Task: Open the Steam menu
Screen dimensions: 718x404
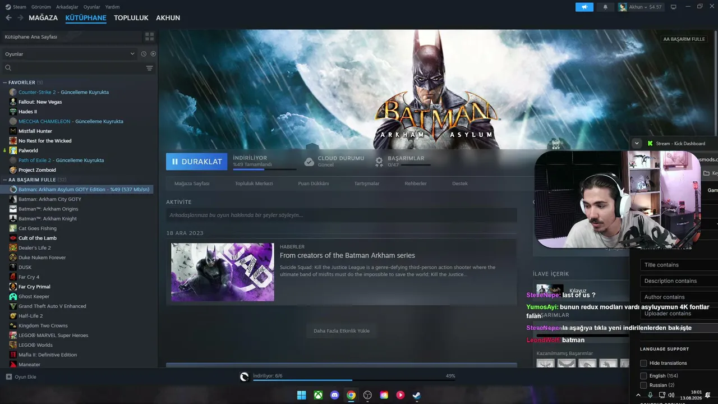Action: (16, 7)
